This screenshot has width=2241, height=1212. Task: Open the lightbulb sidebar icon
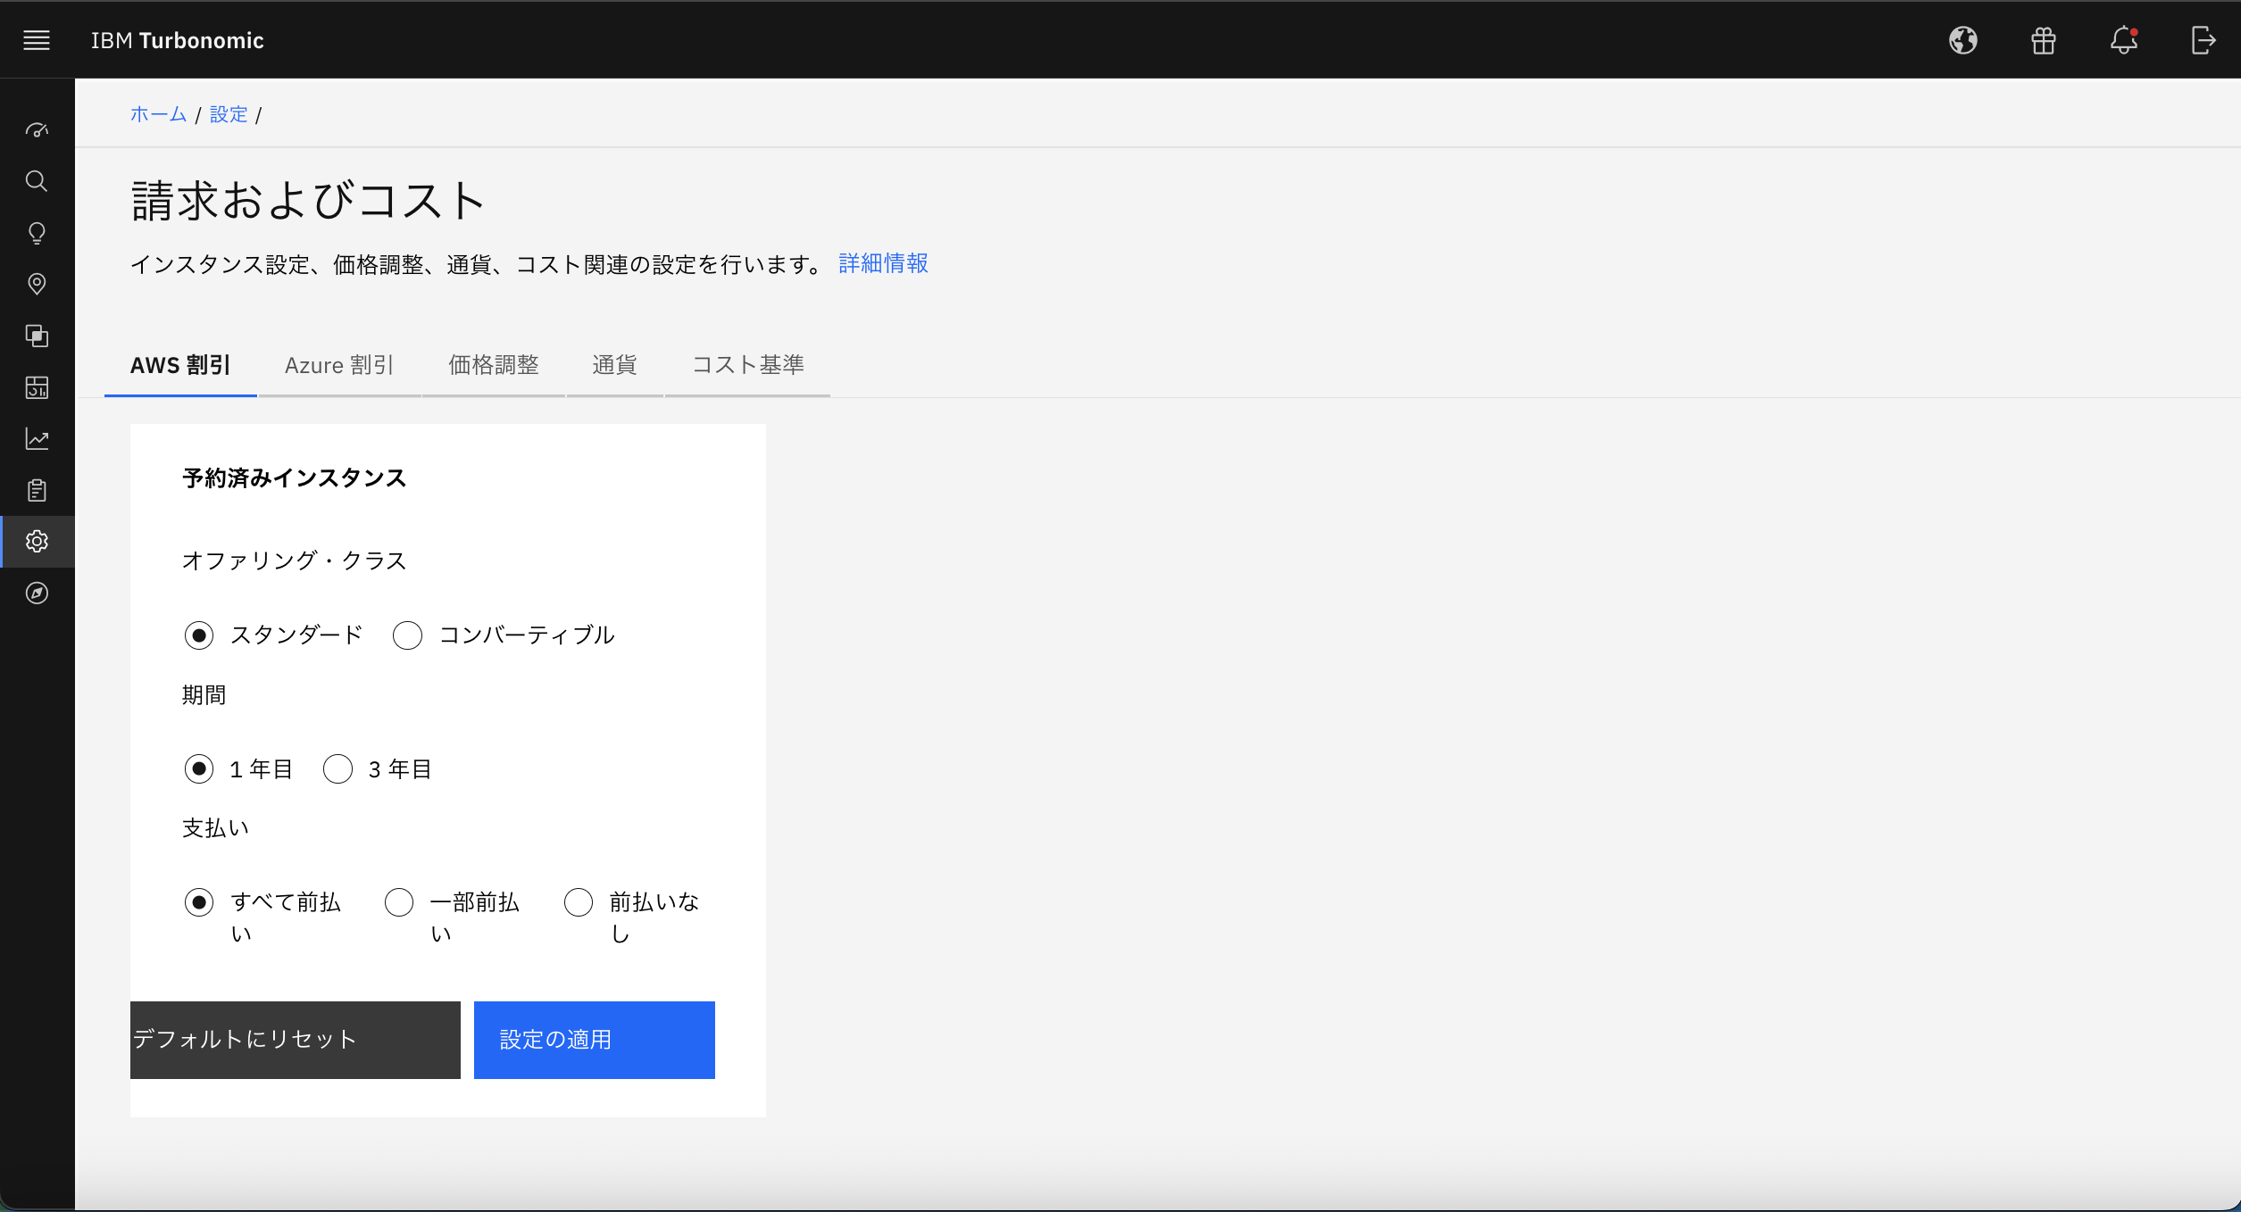(37, 233)
